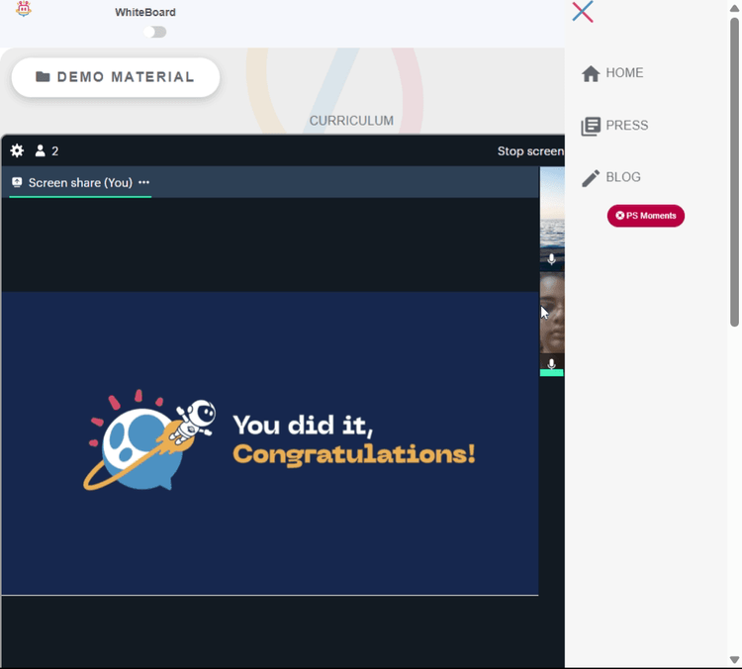Click the Congratulations! text

point(354,454)
